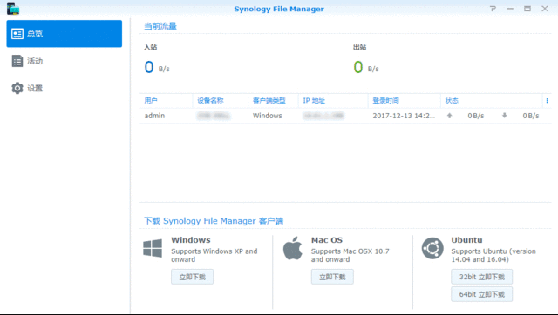Download the Mac OS client with 立即下载
Viewport: 558px width, 315px height.
click(x=332, y=277)
